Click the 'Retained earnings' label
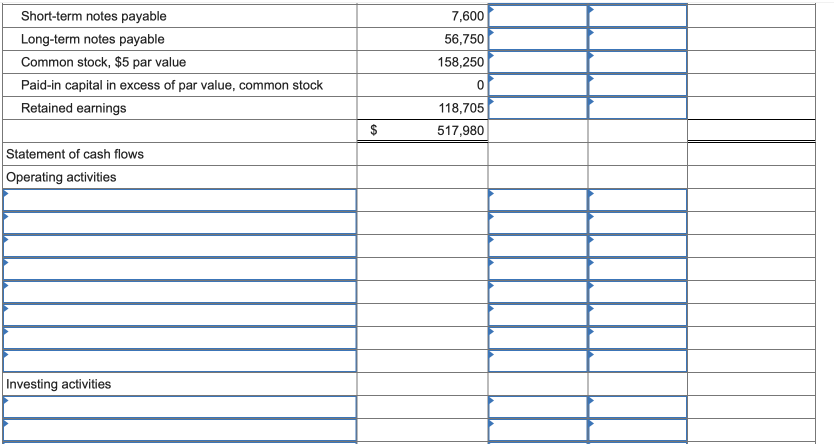 click(x=73, y=108)
